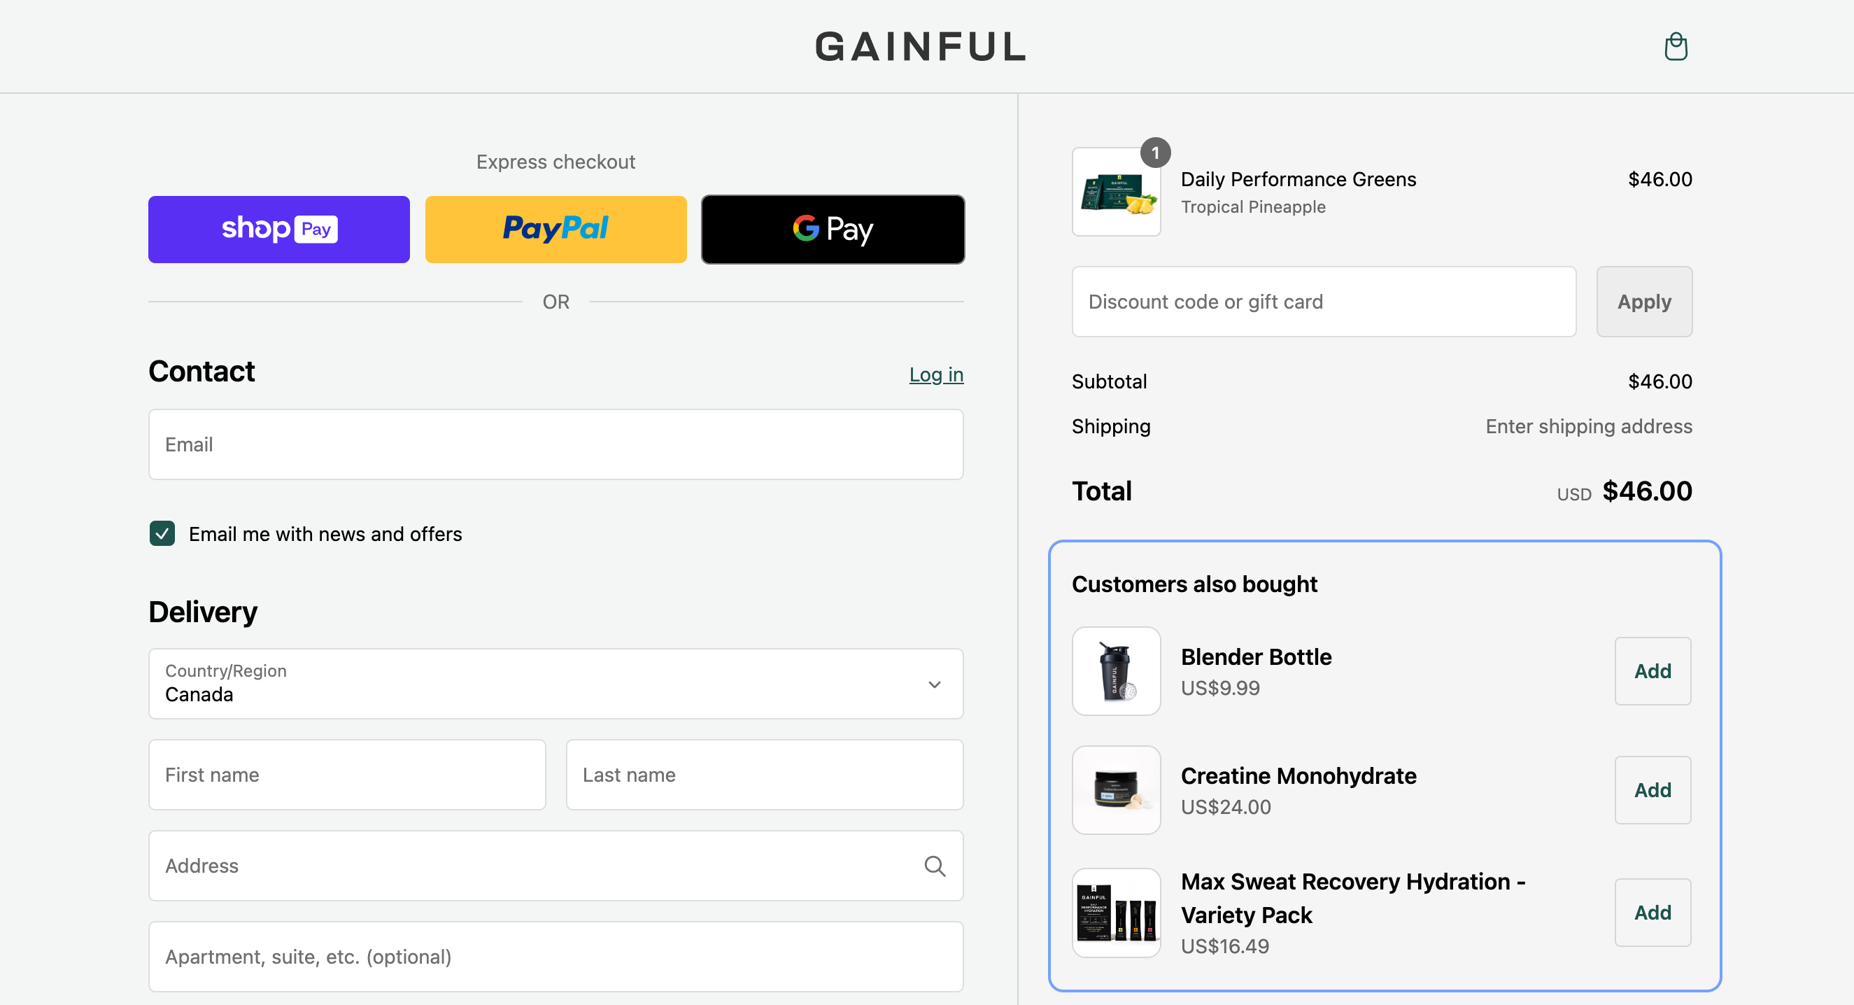This screenshot has height=1005, width=1854.
Task: Click the Daily Performance Greens product thumbnail
Action: click(1116, 192)
